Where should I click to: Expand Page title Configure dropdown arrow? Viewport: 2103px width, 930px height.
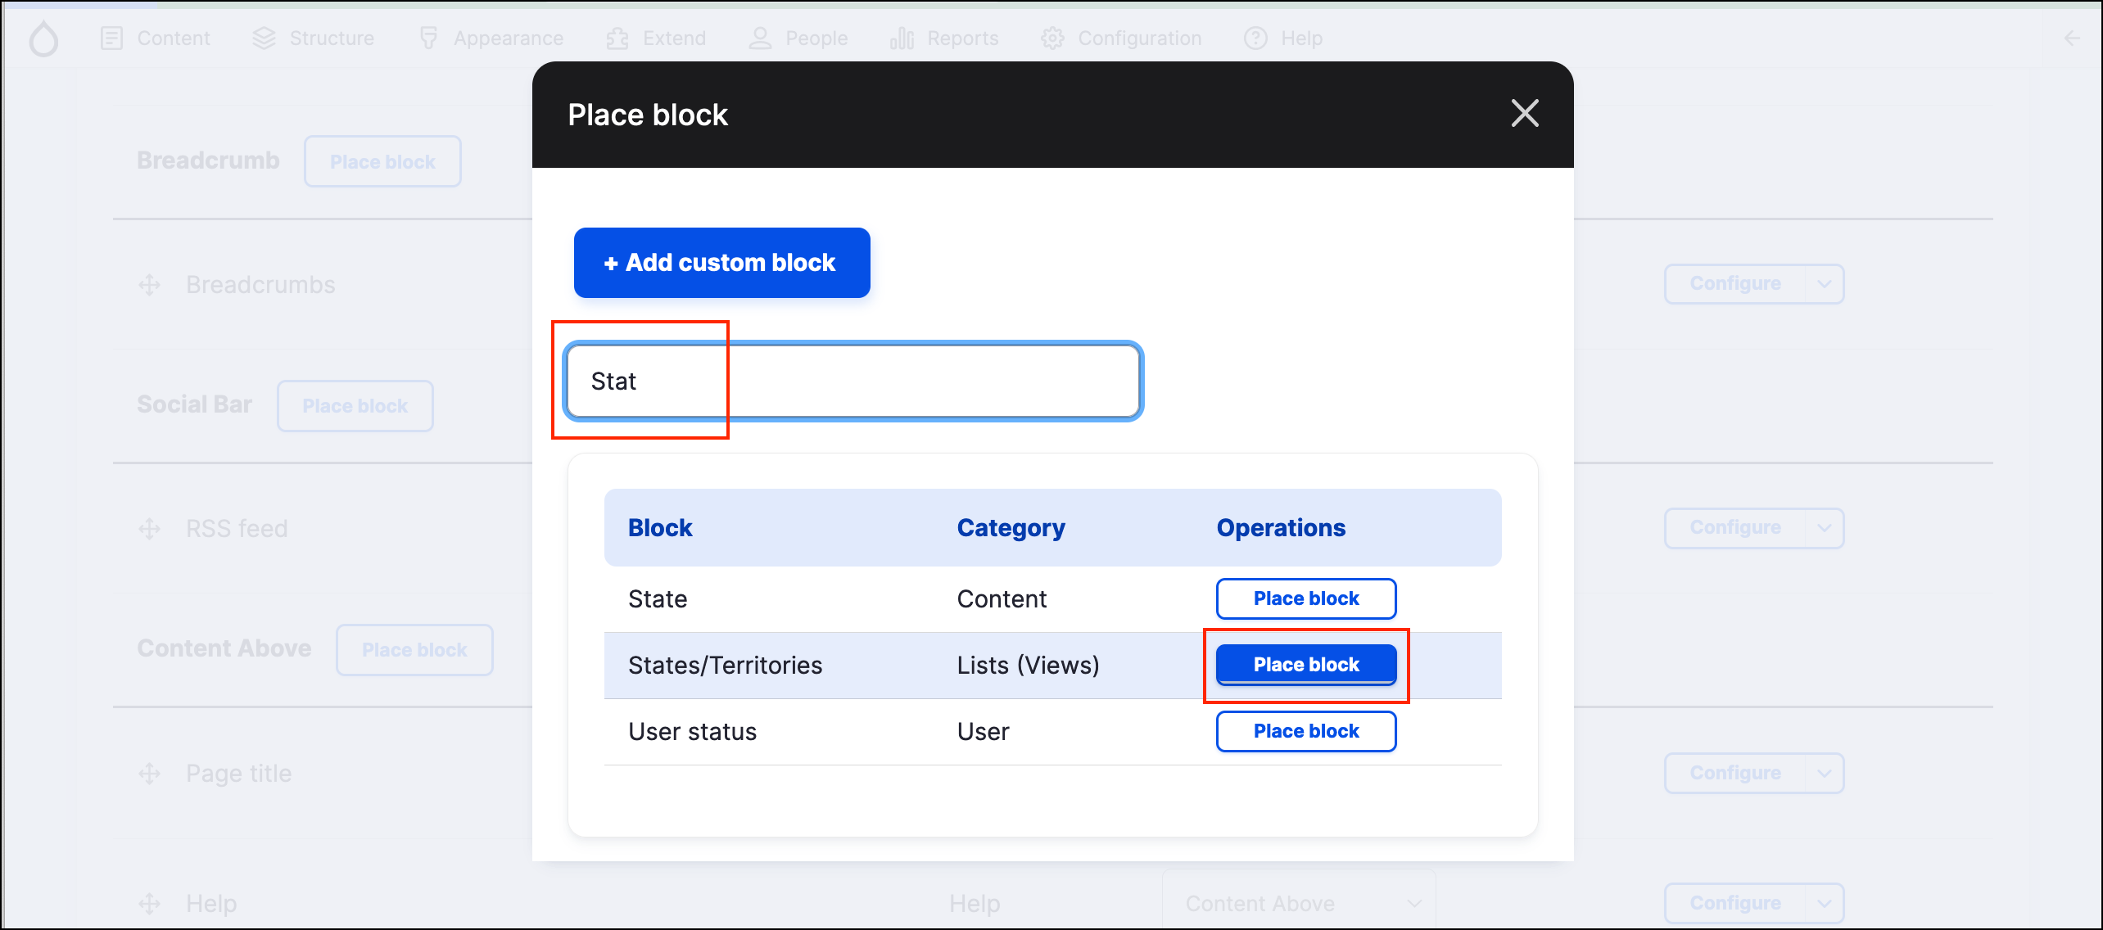pos(1824,773)
